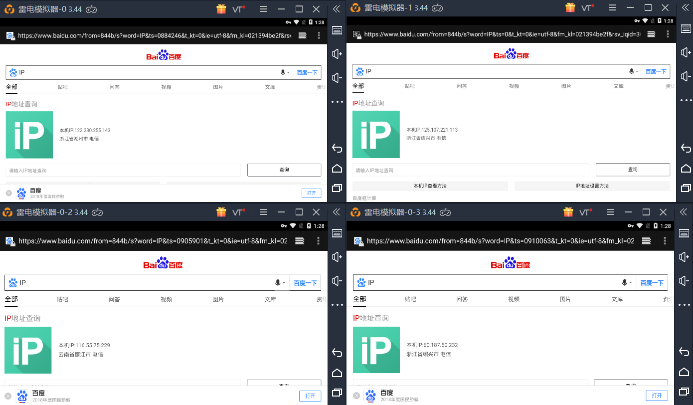Click Android home button in 雷电模拟器-1 sidebar
This screenshot has height=405, width=693.
pos(686,168)
